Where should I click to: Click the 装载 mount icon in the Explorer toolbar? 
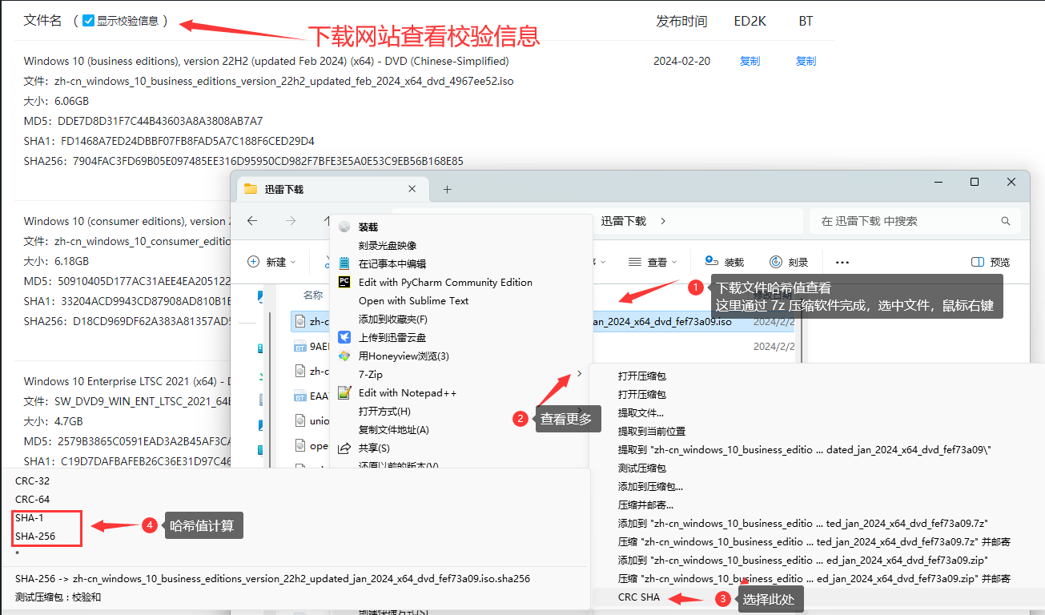pyautogui.click(x=711, y=262)
